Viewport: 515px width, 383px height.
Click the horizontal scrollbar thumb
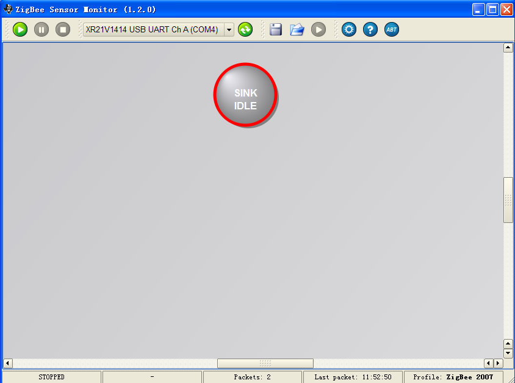point(265,363)
